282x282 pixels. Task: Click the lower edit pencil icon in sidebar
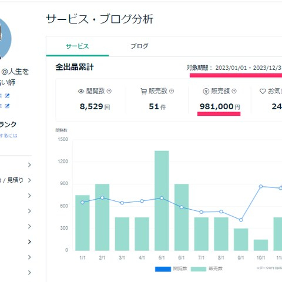(7, 106)
